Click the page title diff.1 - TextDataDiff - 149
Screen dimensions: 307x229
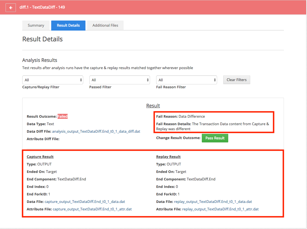(x=42, y=7)
